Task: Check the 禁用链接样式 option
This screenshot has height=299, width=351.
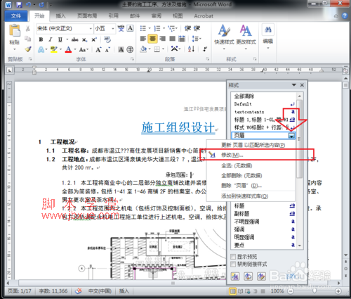Action: 233,265
